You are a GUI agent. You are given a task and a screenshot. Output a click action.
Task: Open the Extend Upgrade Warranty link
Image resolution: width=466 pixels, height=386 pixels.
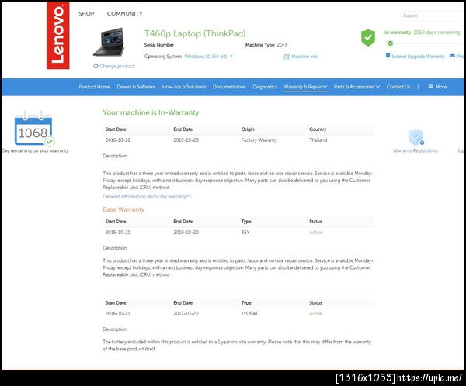point(418,57)
